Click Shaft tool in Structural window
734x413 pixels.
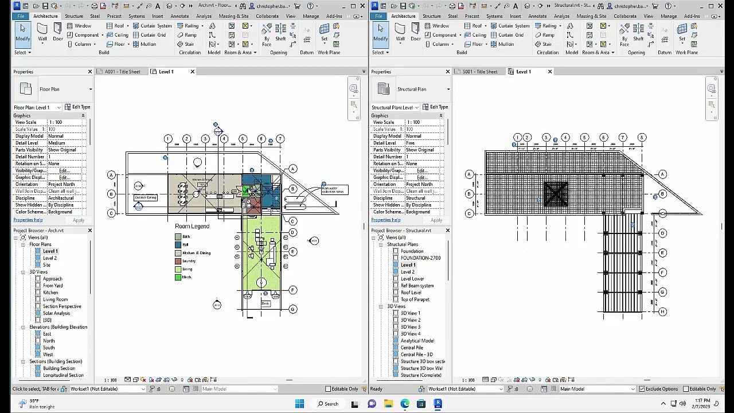638,33
